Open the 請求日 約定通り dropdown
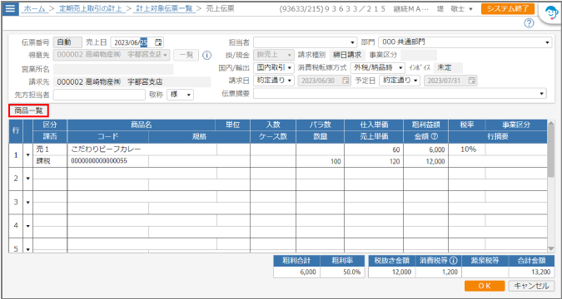This screenshot has width=562, height=299. (x=274, y=81)
